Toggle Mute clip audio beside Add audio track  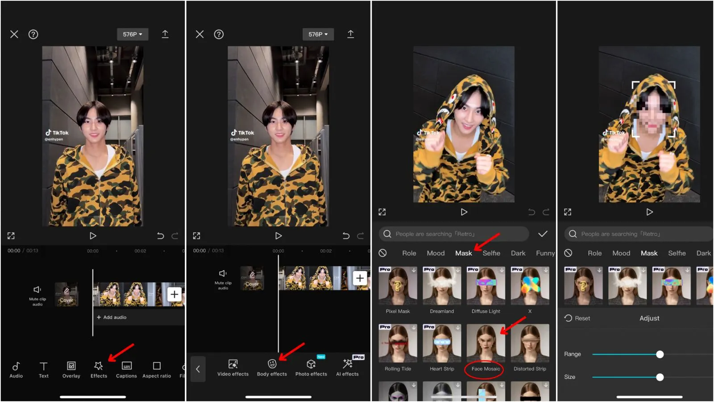point(37,294)
